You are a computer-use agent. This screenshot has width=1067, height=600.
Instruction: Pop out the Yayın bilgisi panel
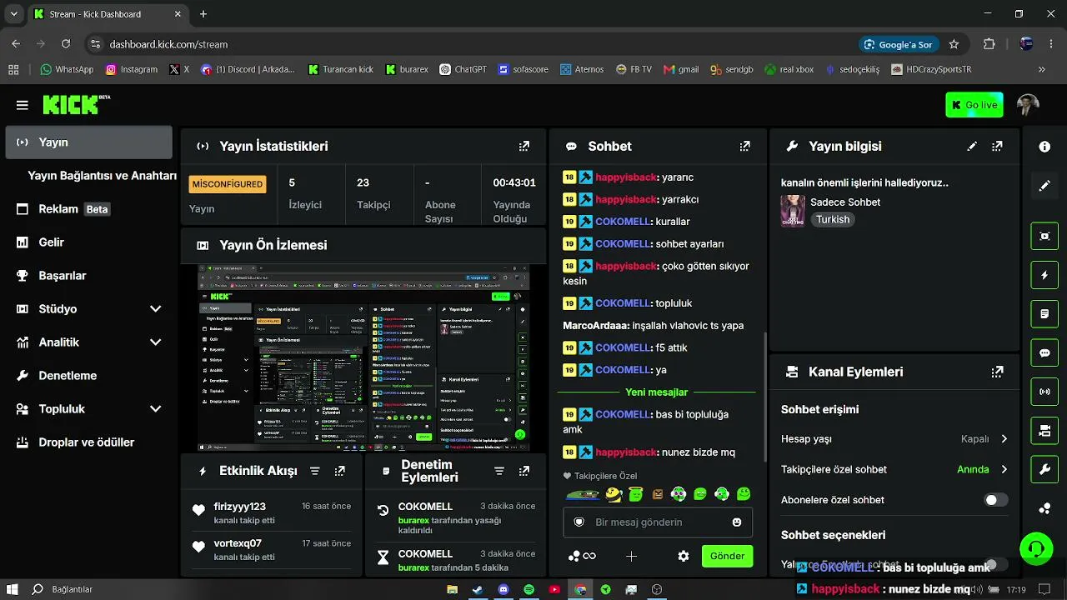click(x=997, y=146)
